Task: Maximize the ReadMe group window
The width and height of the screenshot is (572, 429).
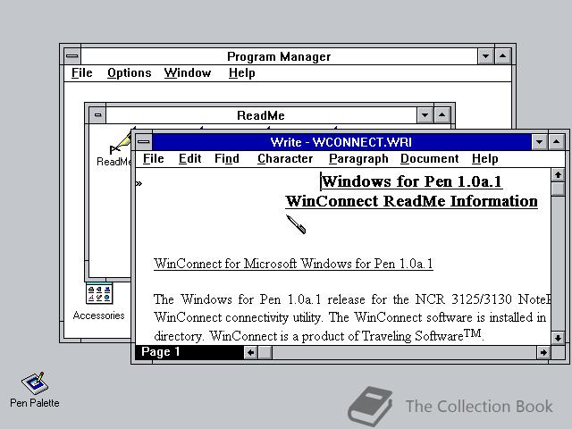Action: pyautogui.click(x=442, y=115)
